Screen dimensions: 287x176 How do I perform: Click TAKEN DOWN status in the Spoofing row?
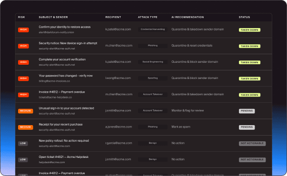[249, 78]
